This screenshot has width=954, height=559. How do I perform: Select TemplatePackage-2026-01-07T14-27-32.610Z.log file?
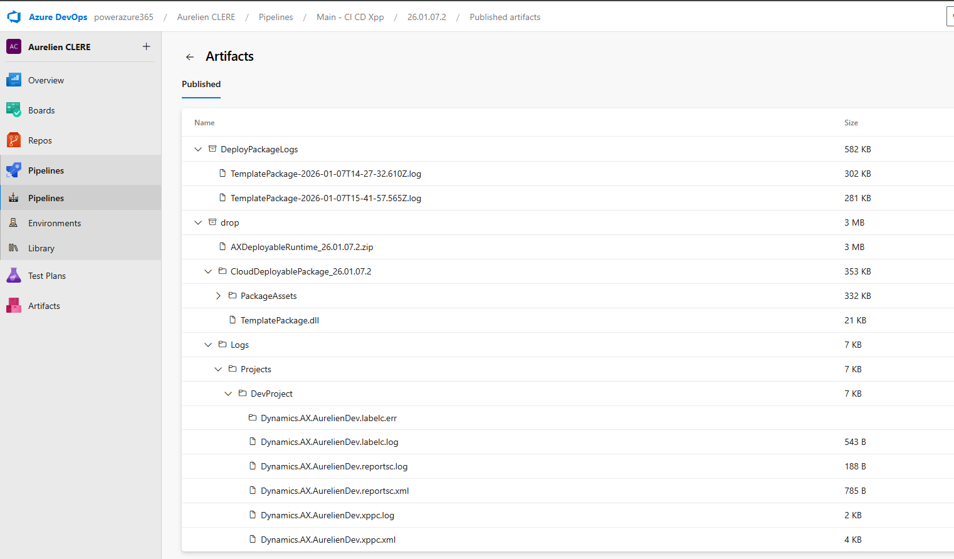326,174
